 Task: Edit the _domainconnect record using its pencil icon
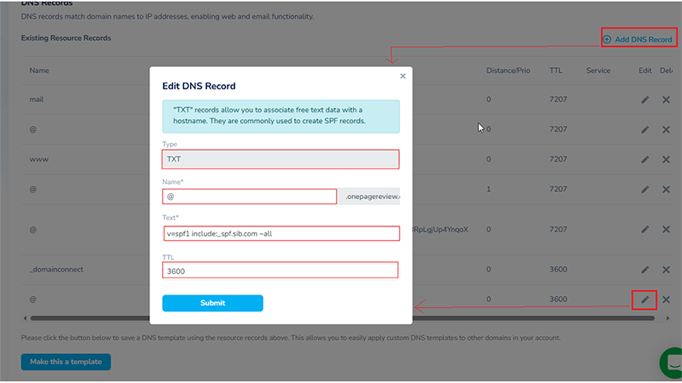645,270
